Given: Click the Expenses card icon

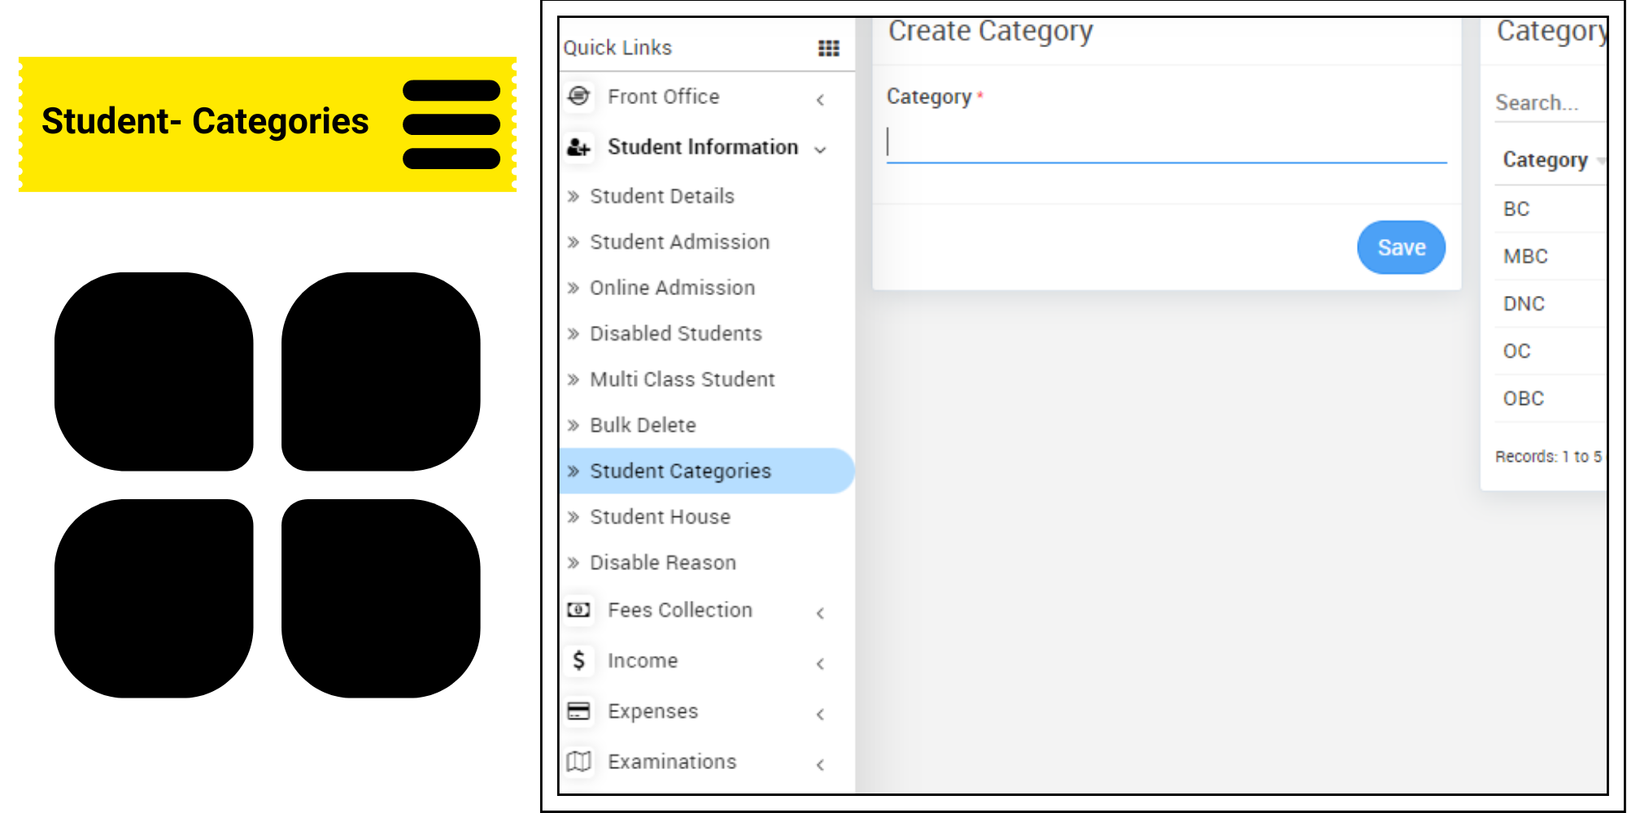Looking at the screenshot, I should tap(578, 711).
